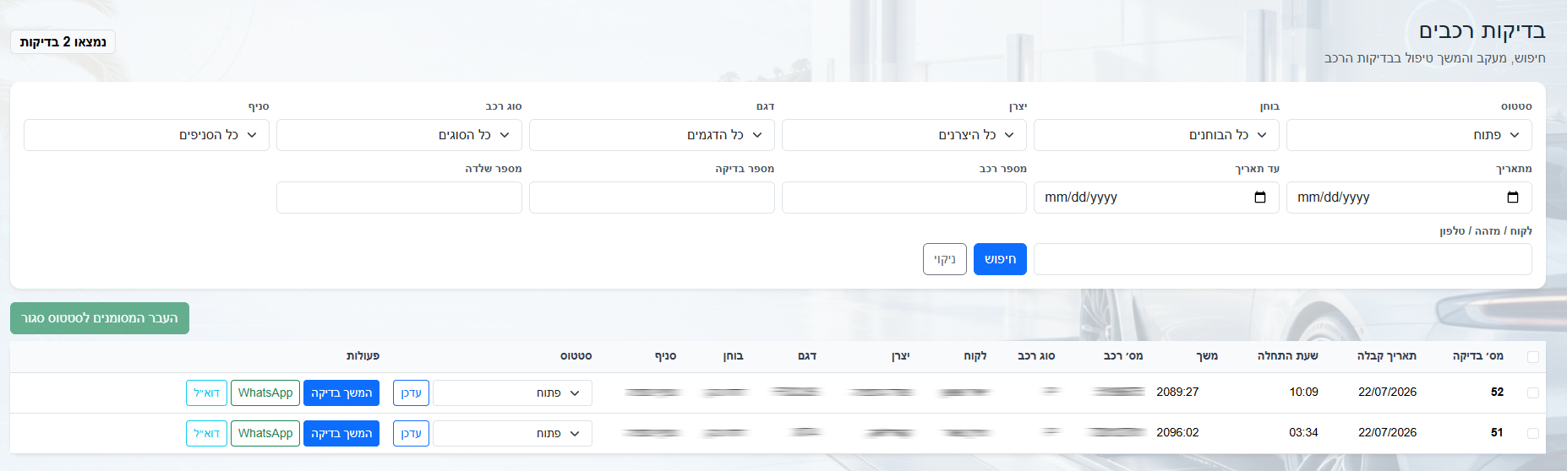Click המשך בדיקה for inspection 52
This screenshot has width=1567, height=471.
coord(341,393)
